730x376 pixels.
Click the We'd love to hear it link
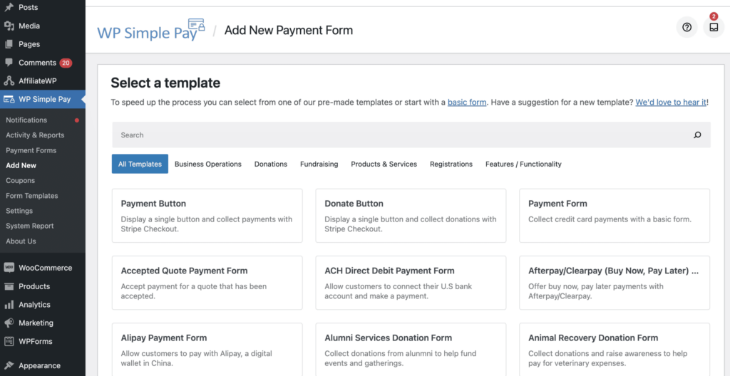point(671,103)
